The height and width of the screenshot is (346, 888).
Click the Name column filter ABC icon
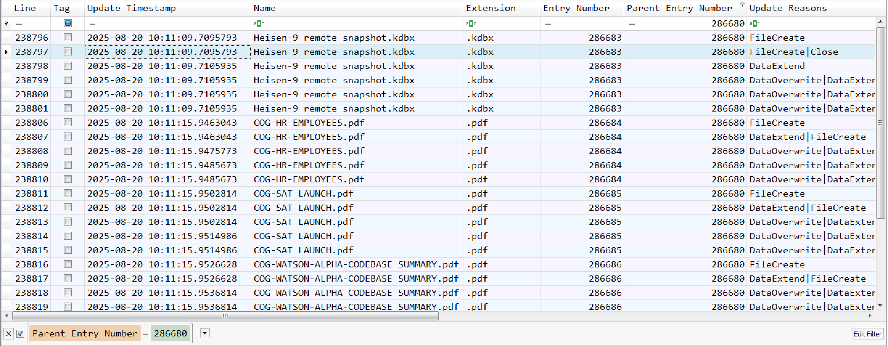[x=259, y=24]
